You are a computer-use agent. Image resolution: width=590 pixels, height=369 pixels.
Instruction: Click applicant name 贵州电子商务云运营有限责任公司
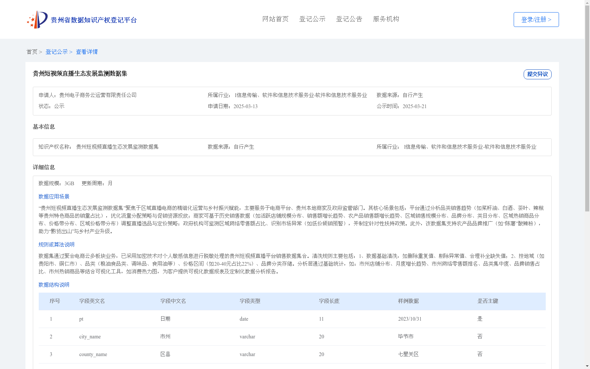point(98,95)
